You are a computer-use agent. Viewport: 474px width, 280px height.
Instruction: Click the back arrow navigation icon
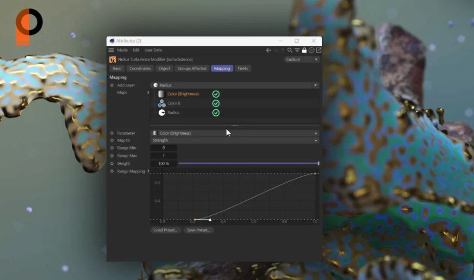point(268,50)
